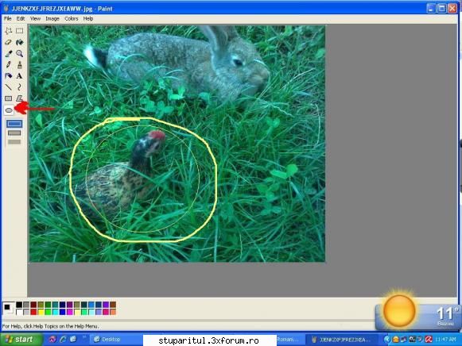Viewport: 462px width, 346px height.
Task: Select the Magnifier tool
Action: pos(19,53)
